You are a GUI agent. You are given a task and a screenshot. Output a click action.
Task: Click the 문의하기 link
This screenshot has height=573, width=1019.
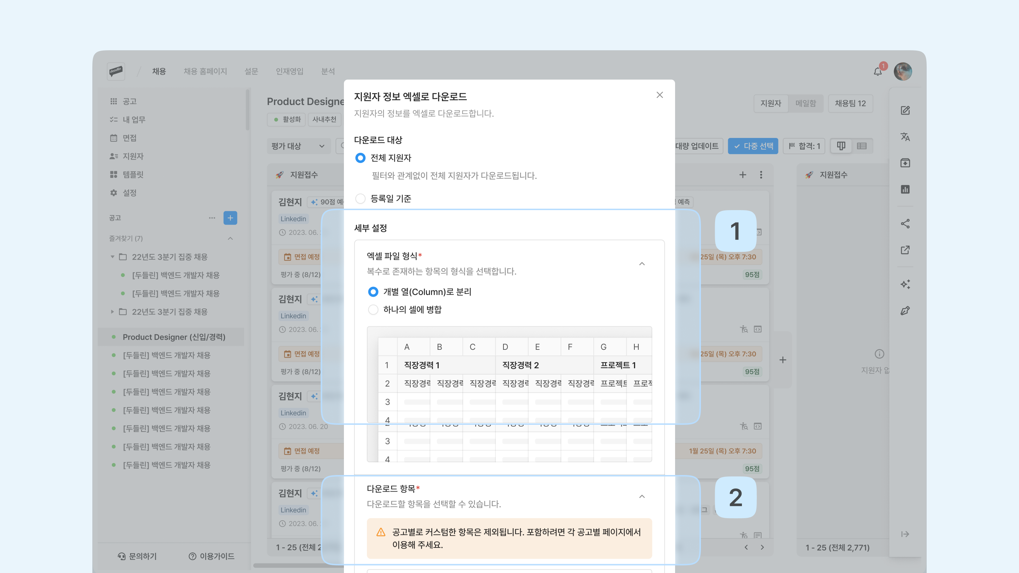137,556
